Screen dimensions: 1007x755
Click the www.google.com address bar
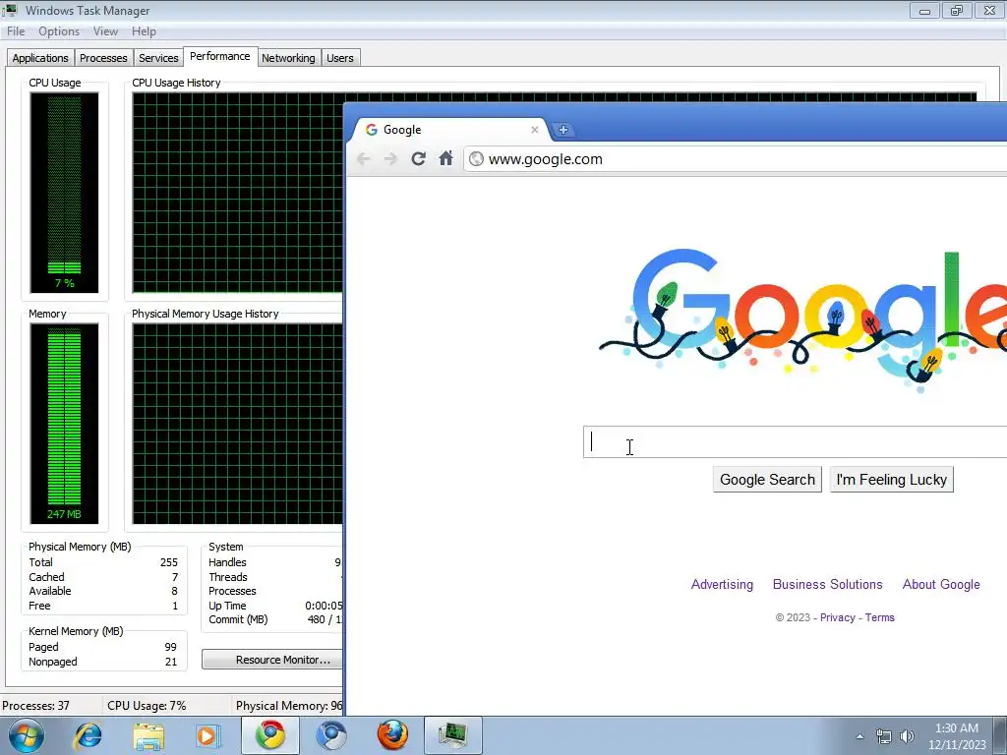(x=735, y=159)
